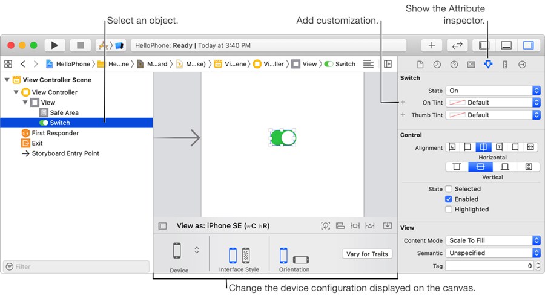Click the Vary for Traits button

pyautogui.click(x=367, y=254)
